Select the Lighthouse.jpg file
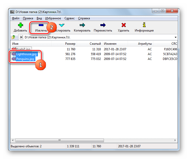This screenshot has width=188, height=159. [26, 54]
